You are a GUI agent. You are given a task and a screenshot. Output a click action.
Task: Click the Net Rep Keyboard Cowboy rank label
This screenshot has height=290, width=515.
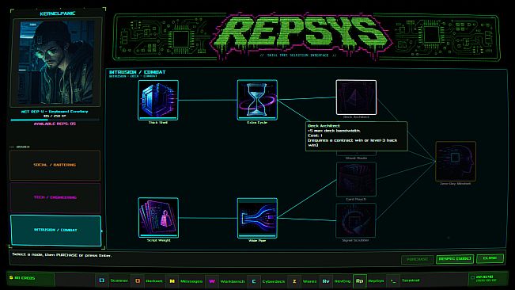click(x=55, y=112)
